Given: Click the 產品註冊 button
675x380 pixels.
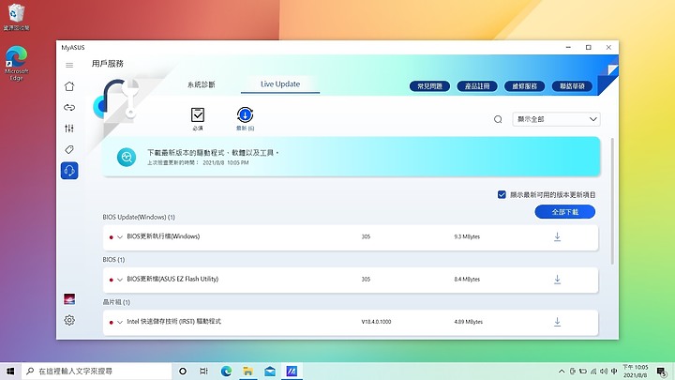Looking at the screenshot, I should [477, 86].
